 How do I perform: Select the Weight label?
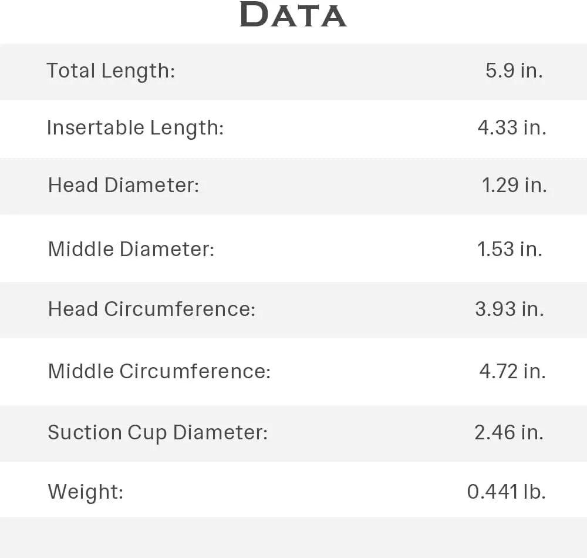click(x=85, y=492)
